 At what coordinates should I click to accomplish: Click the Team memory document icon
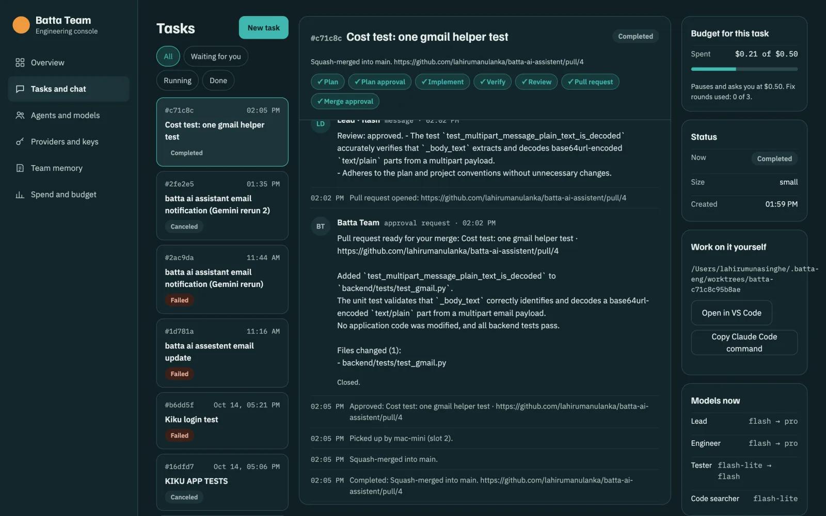(x=20, y=168)
